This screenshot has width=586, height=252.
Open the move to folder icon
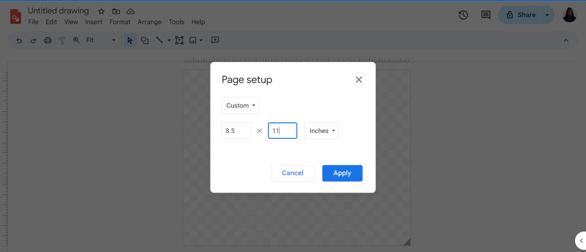[x=116, y=11]
